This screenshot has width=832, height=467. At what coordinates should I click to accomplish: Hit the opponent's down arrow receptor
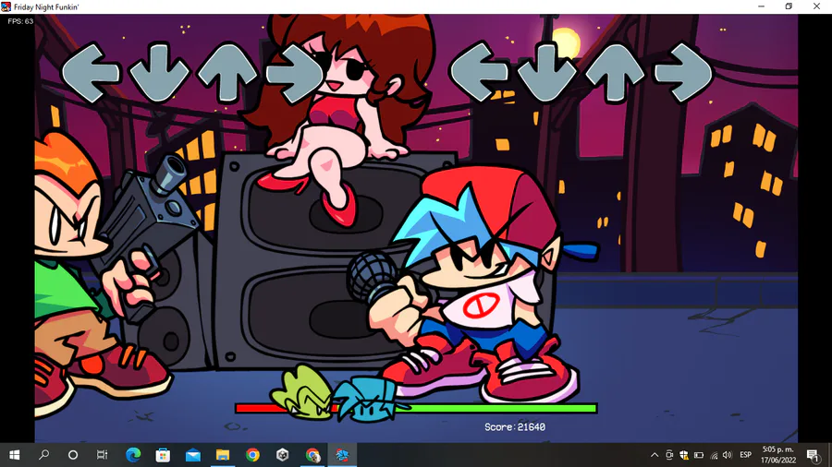coord(159,73)
